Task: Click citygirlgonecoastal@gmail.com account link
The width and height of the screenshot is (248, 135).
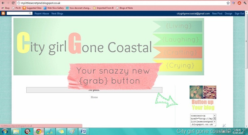Action: 193,13
